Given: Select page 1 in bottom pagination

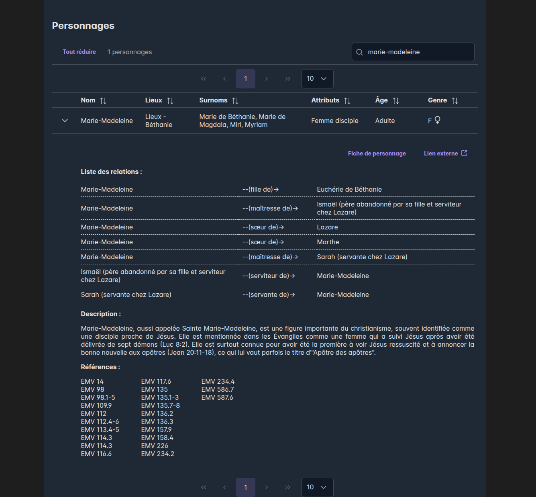Looking at the screenshot, I should pyautogui.click(x=246, y=487).
